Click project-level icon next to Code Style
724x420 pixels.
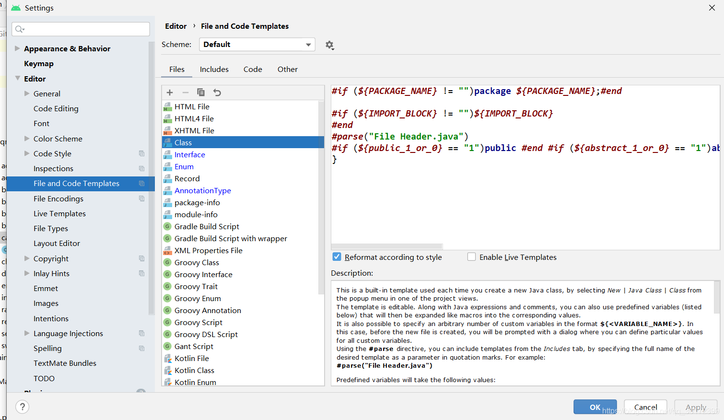tap(141, 153)
